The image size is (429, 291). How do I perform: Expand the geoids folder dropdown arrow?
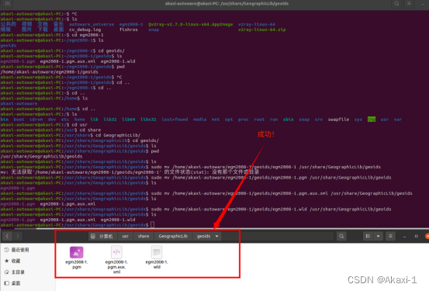tap(216, 236)
